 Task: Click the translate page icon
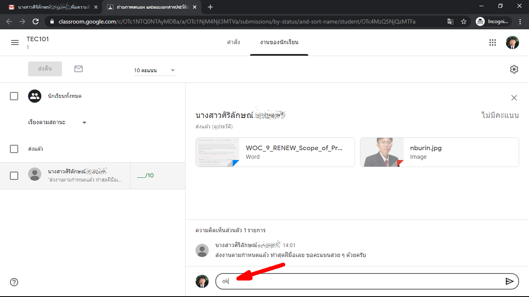pyautogui.click(x=450, y=21)
